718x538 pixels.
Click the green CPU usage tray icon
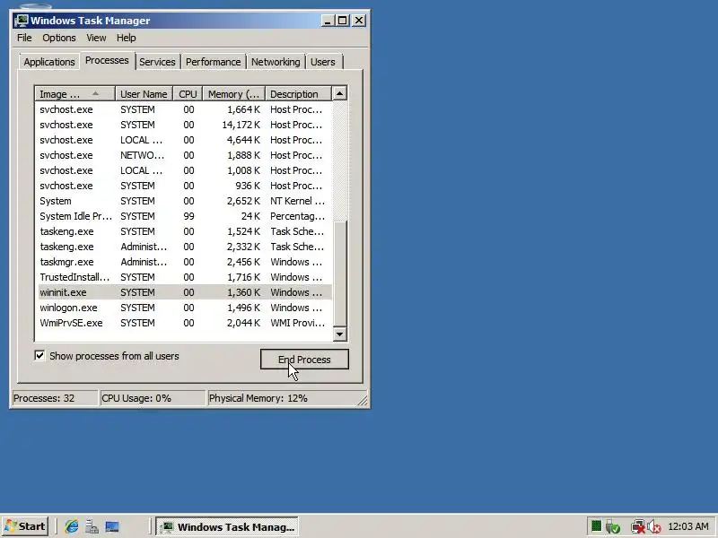point(596,526)
